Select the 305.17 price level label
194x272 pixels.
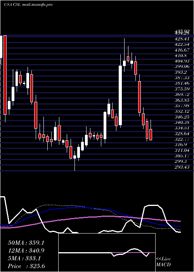(x=182, y=156)
